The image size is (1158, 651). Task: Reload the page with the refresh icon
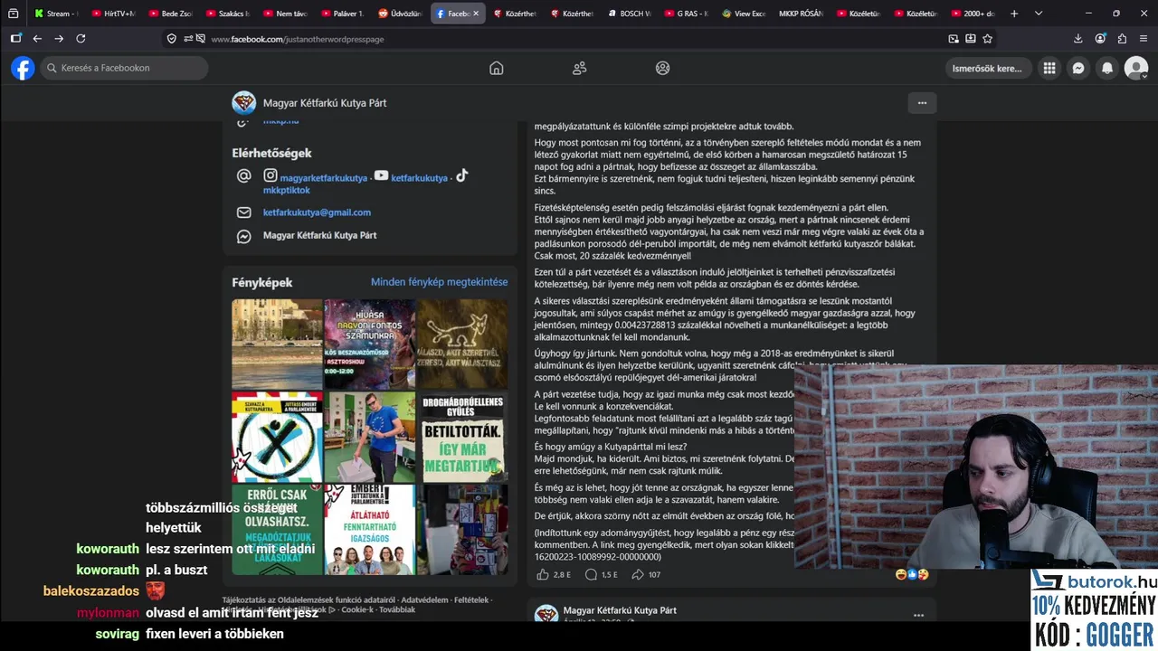81,39
